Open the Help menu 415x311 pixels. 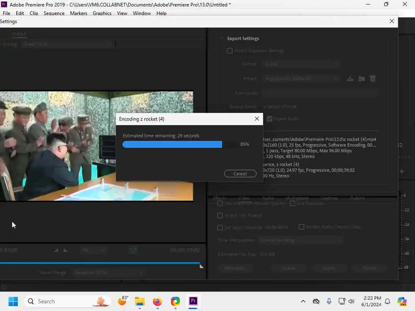point(161,13)
